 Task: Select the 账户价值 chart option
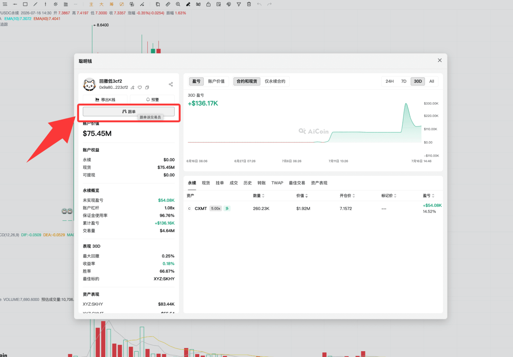216,81
